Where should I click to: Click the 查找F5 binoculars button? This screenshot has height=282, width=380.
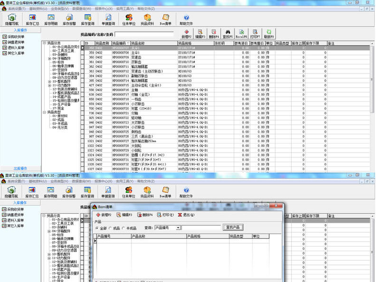[x=228, y=34]
